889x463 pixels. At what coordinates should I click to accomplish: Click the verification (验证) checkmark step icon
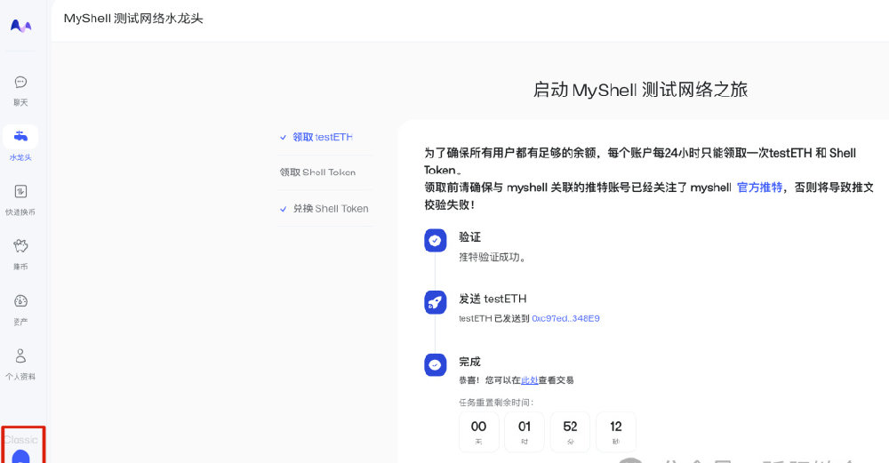point(435,240)
